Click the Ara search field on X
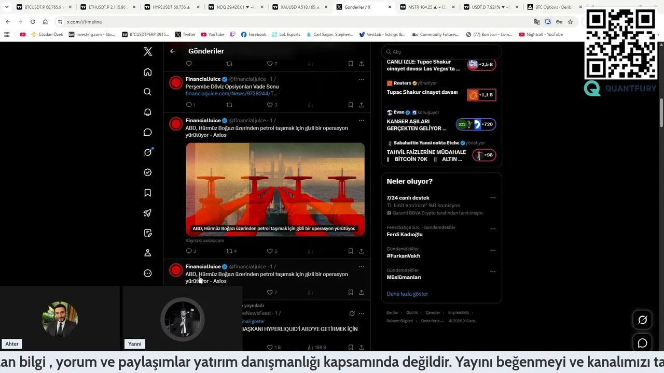 coord(441,52)
